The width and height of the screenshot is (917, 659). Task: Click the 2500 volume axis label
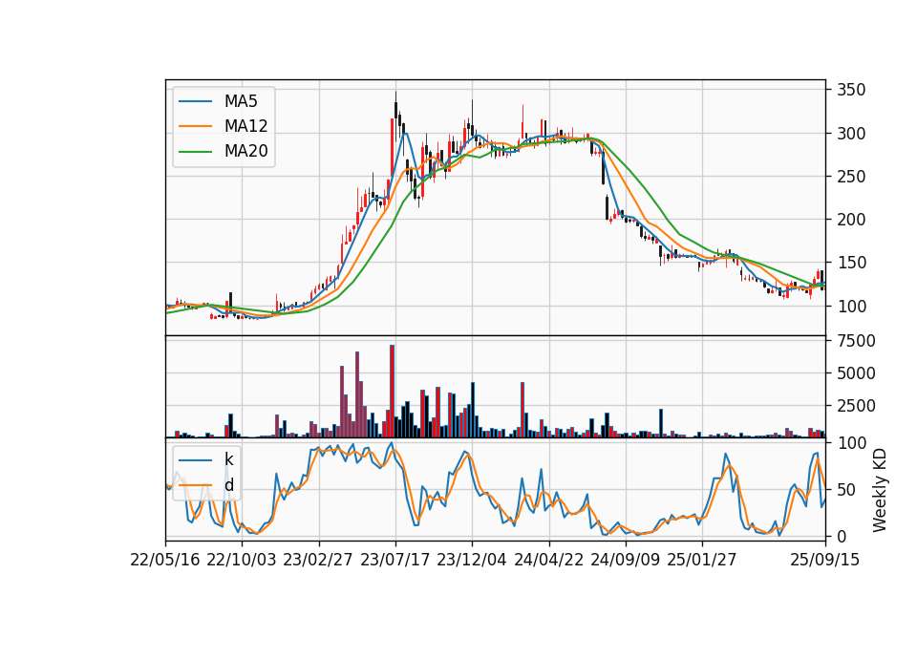click(856, 405)
